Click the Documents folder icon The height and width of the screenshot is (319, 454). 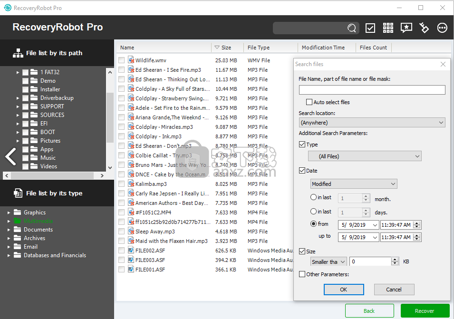click(x=18, y=230)
